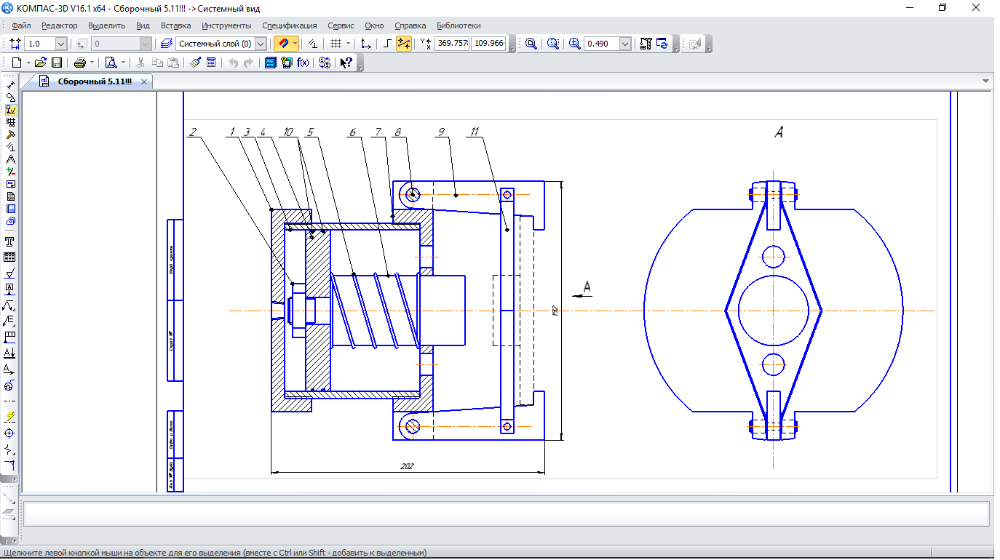Click the Table tool in side panel
Screen dimensions: 1000x560
[x=10, y=257]
